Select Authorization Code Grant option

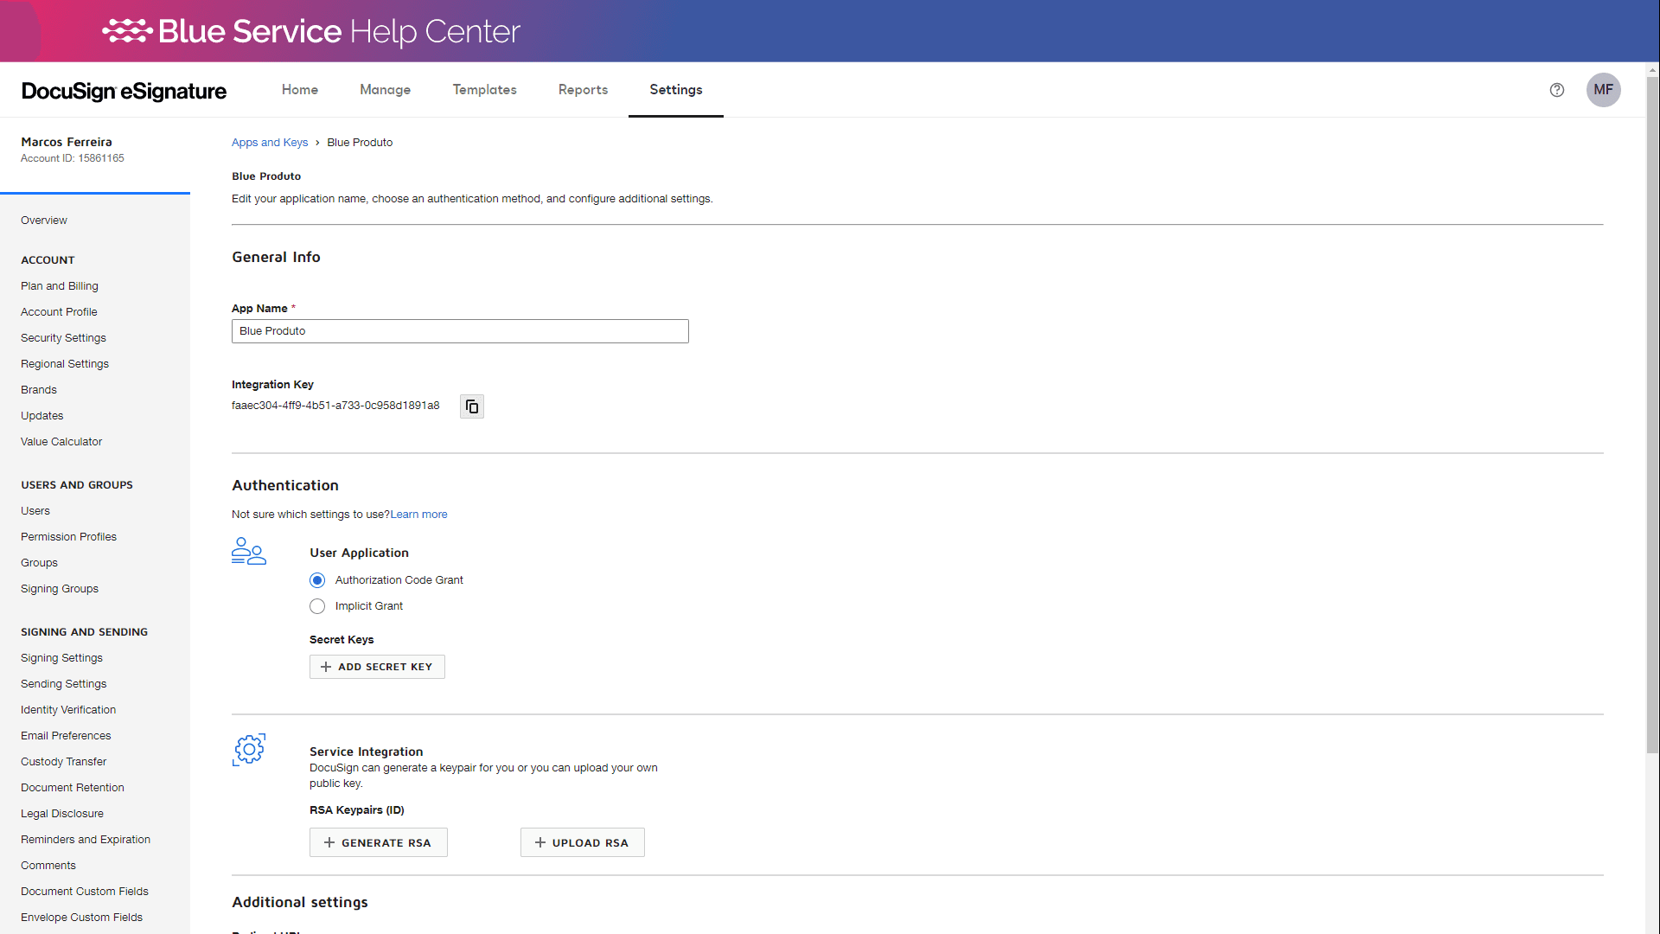coord(317,580)
